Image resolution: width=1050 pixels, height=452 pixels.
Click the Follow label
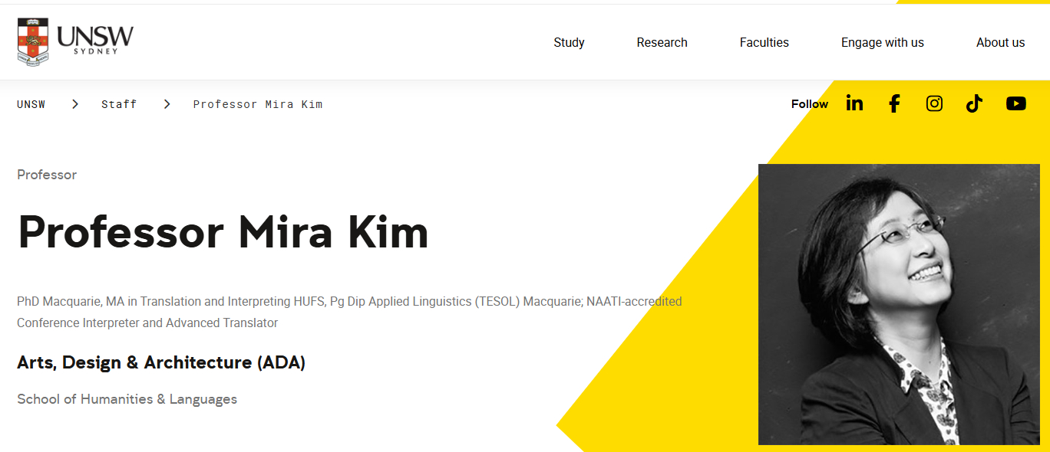click(810, 104)
